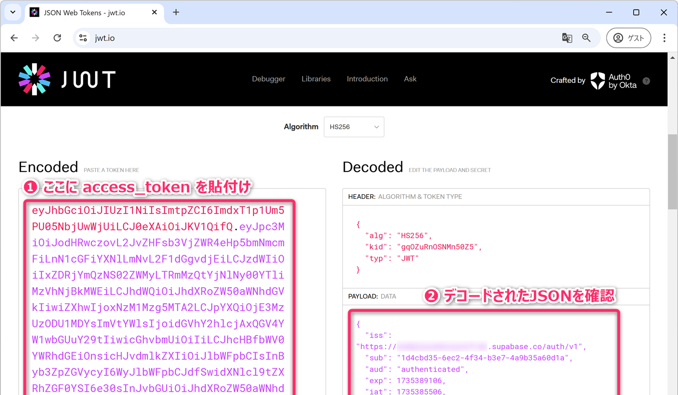
Task: Open a new browser tab
Action: click(176, 12)
